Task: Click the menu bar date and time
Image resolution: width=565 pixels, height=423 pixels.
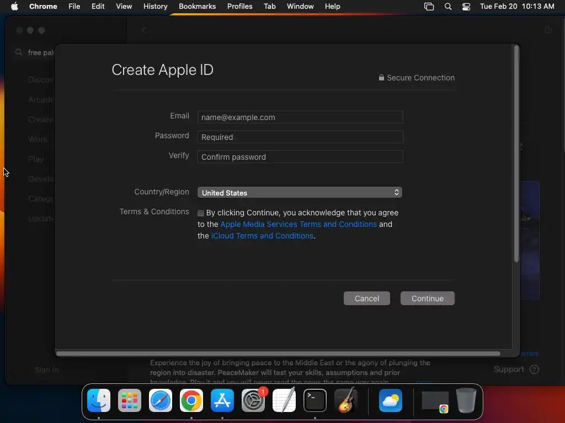Action: pyautogui.click(x=517, y=6)
